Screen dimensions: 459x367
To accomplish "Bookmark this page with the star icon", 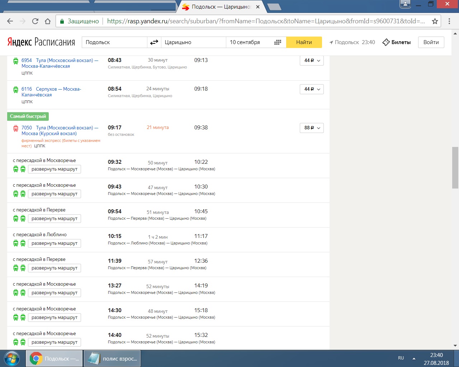I will (435, 21).
